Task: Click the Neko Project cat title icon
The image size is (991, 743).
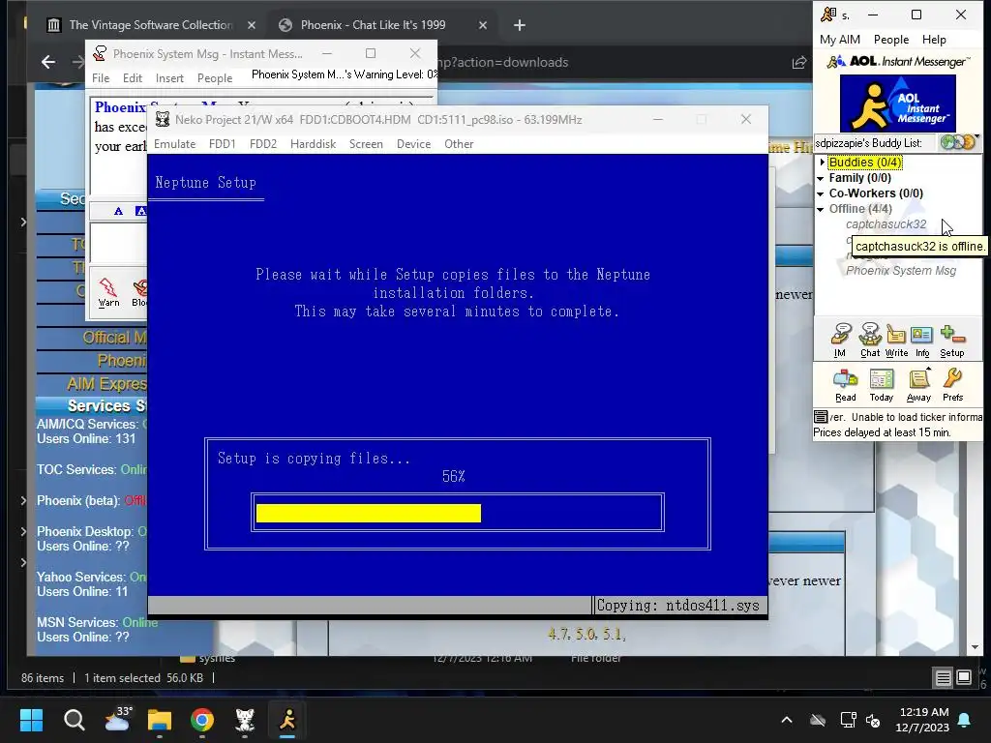Action: coord(163,119)
